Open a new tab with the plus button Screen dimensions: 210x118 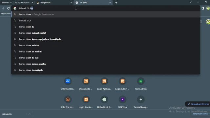(x=116, y=3)
